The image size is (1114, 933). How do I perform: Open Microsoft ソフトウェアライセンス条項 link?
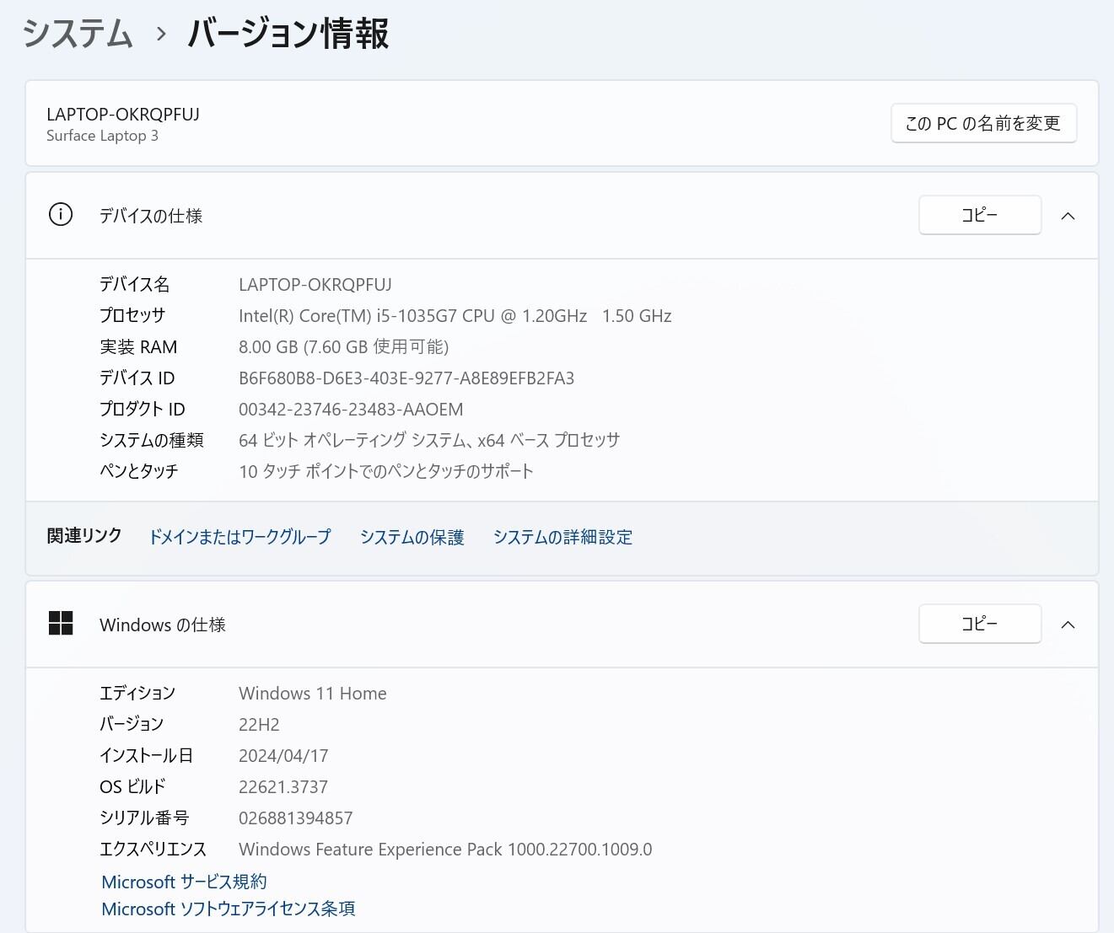(x=229, y=909)
